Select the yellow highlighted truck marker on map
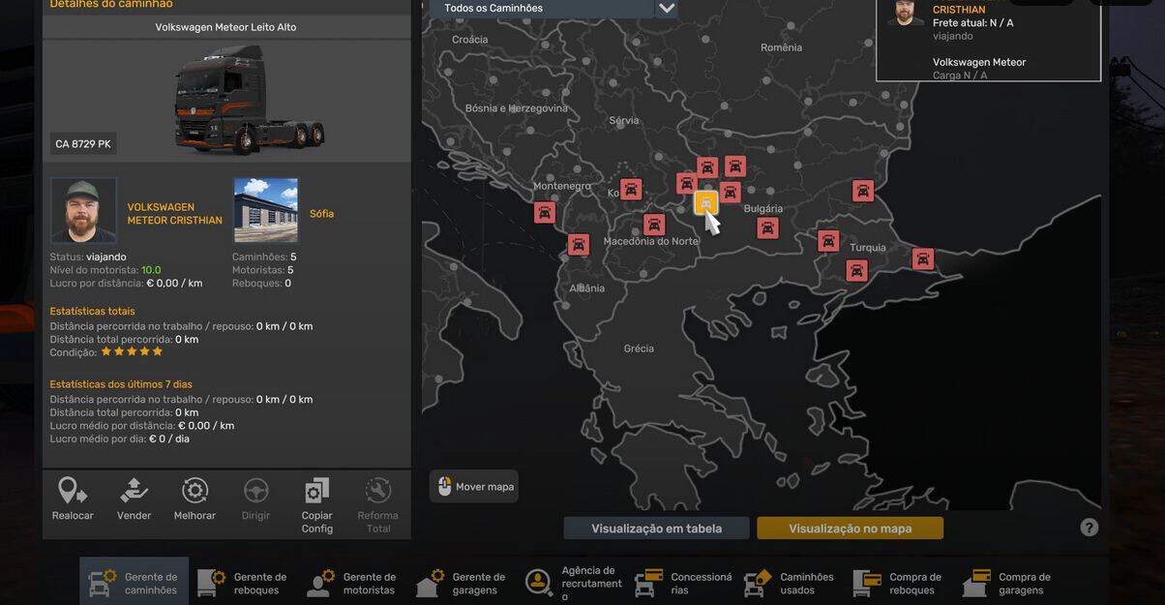1165x605 pixels. coord(705,202)
